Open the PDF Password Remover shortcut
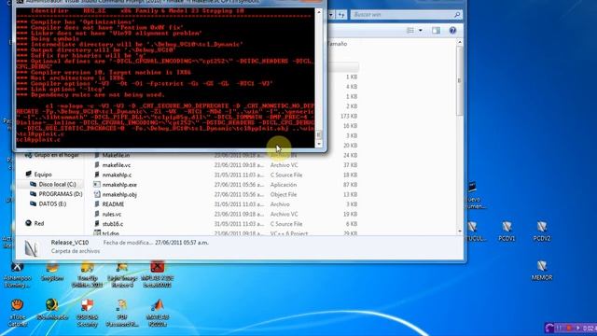Viewport: 597px width, 336px height. pyautogui.click(x=122, y=312)
